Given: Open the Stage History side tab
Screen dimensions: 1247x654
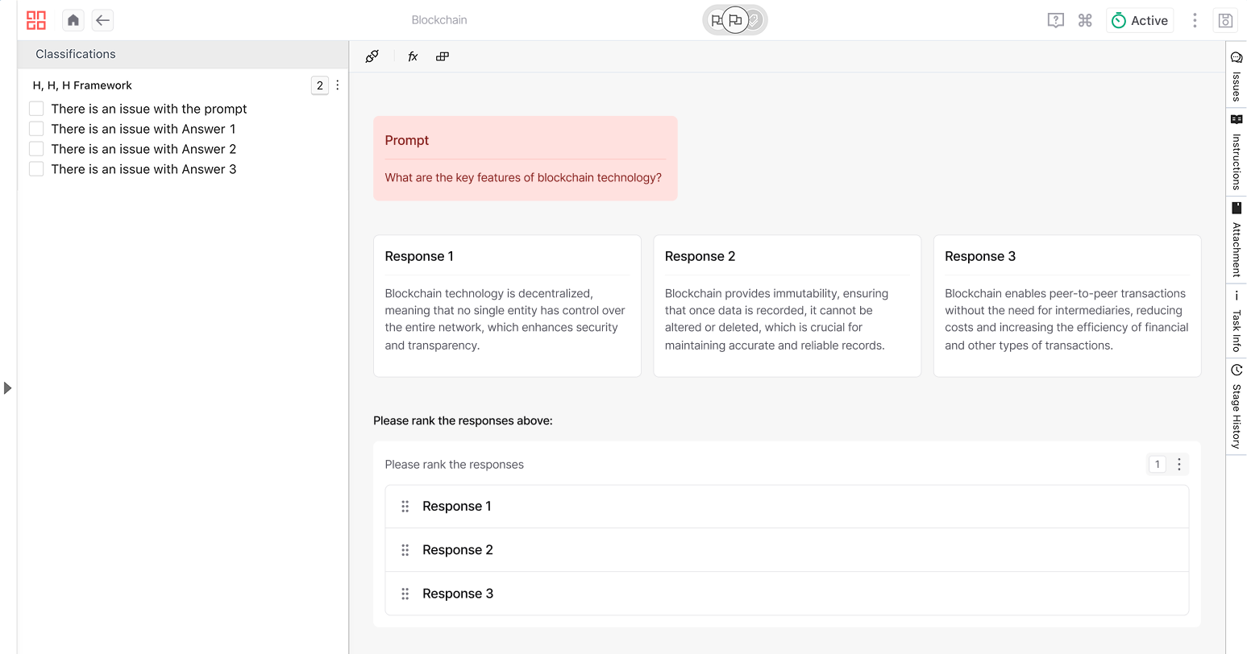Looking at the screenshot, I should click(1236, 407).
